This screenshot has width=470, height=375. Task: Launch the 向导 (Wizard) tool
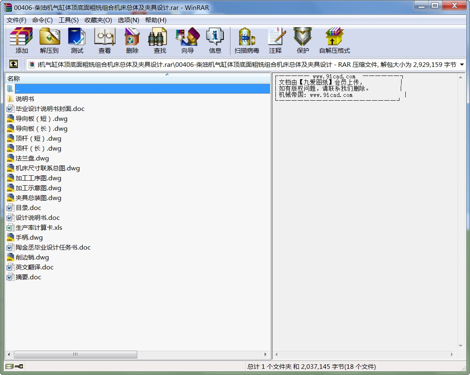187,40
